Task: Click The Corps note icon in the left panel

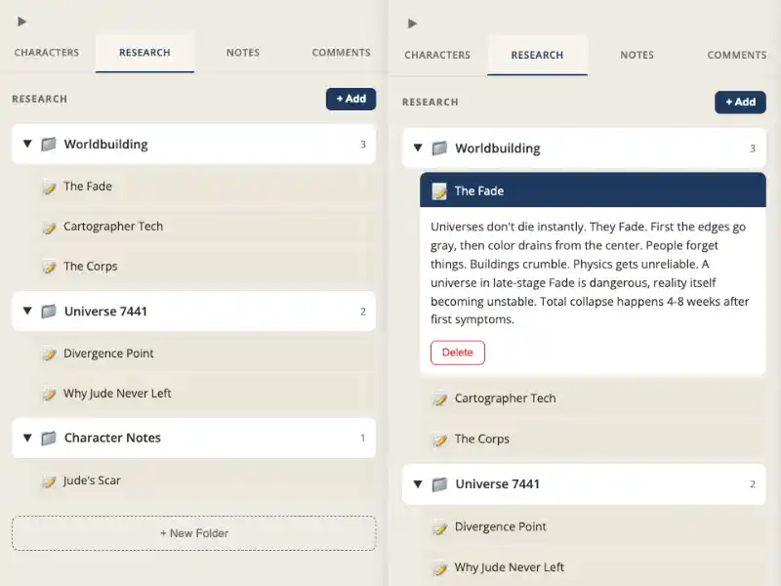Action: click(49, 267)
